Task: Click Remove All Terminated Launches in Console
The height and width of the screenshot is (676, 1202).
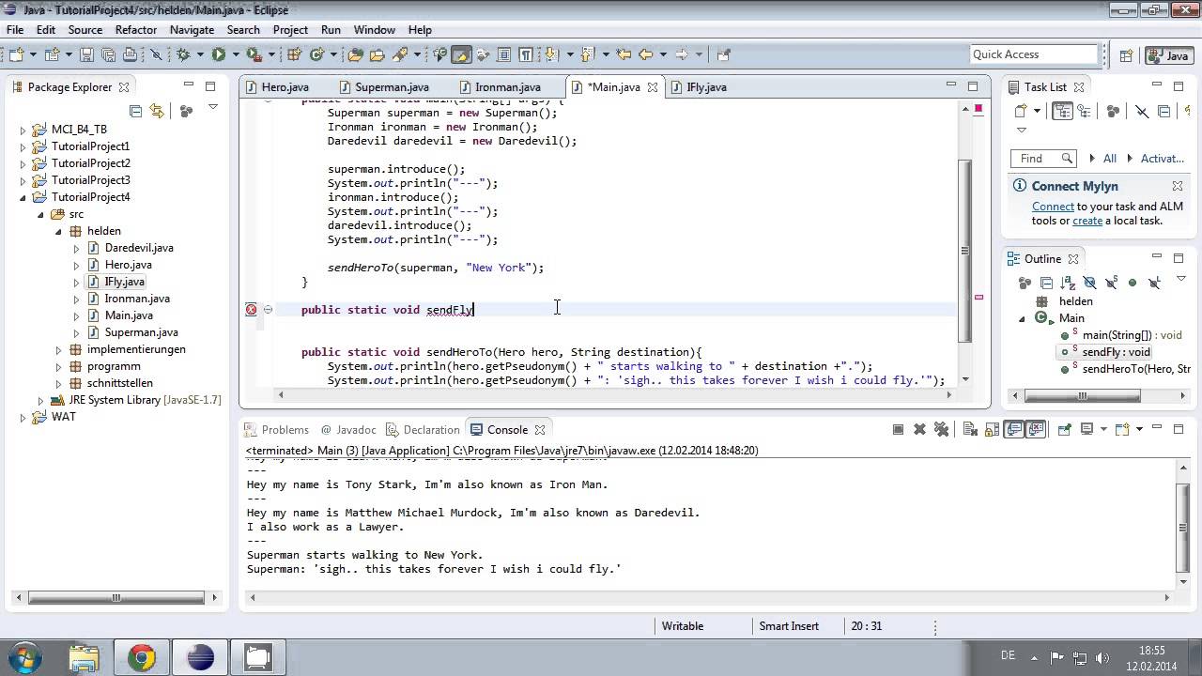Action: pyautogui.click(x=941, y=429)
